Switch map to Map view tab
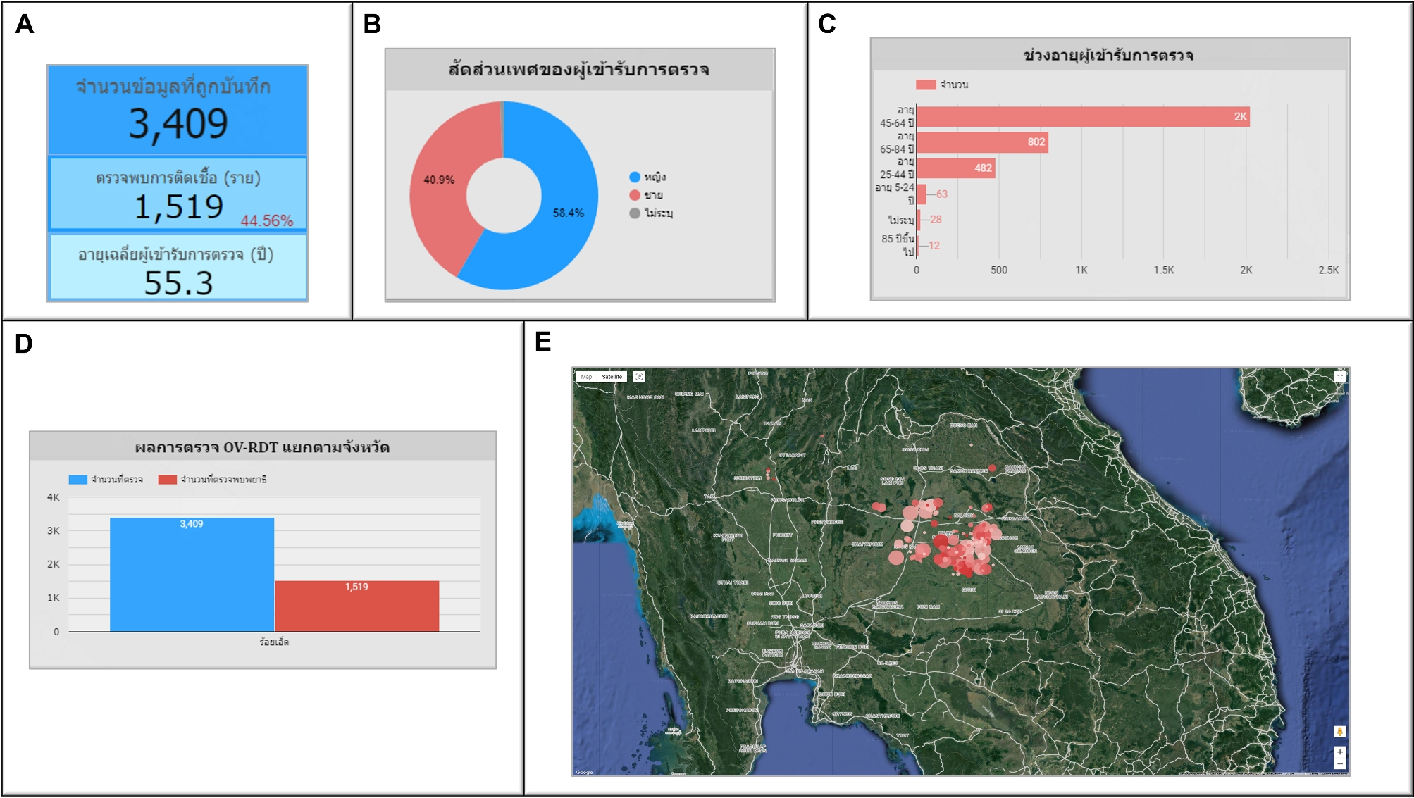 tap(586, 377)
